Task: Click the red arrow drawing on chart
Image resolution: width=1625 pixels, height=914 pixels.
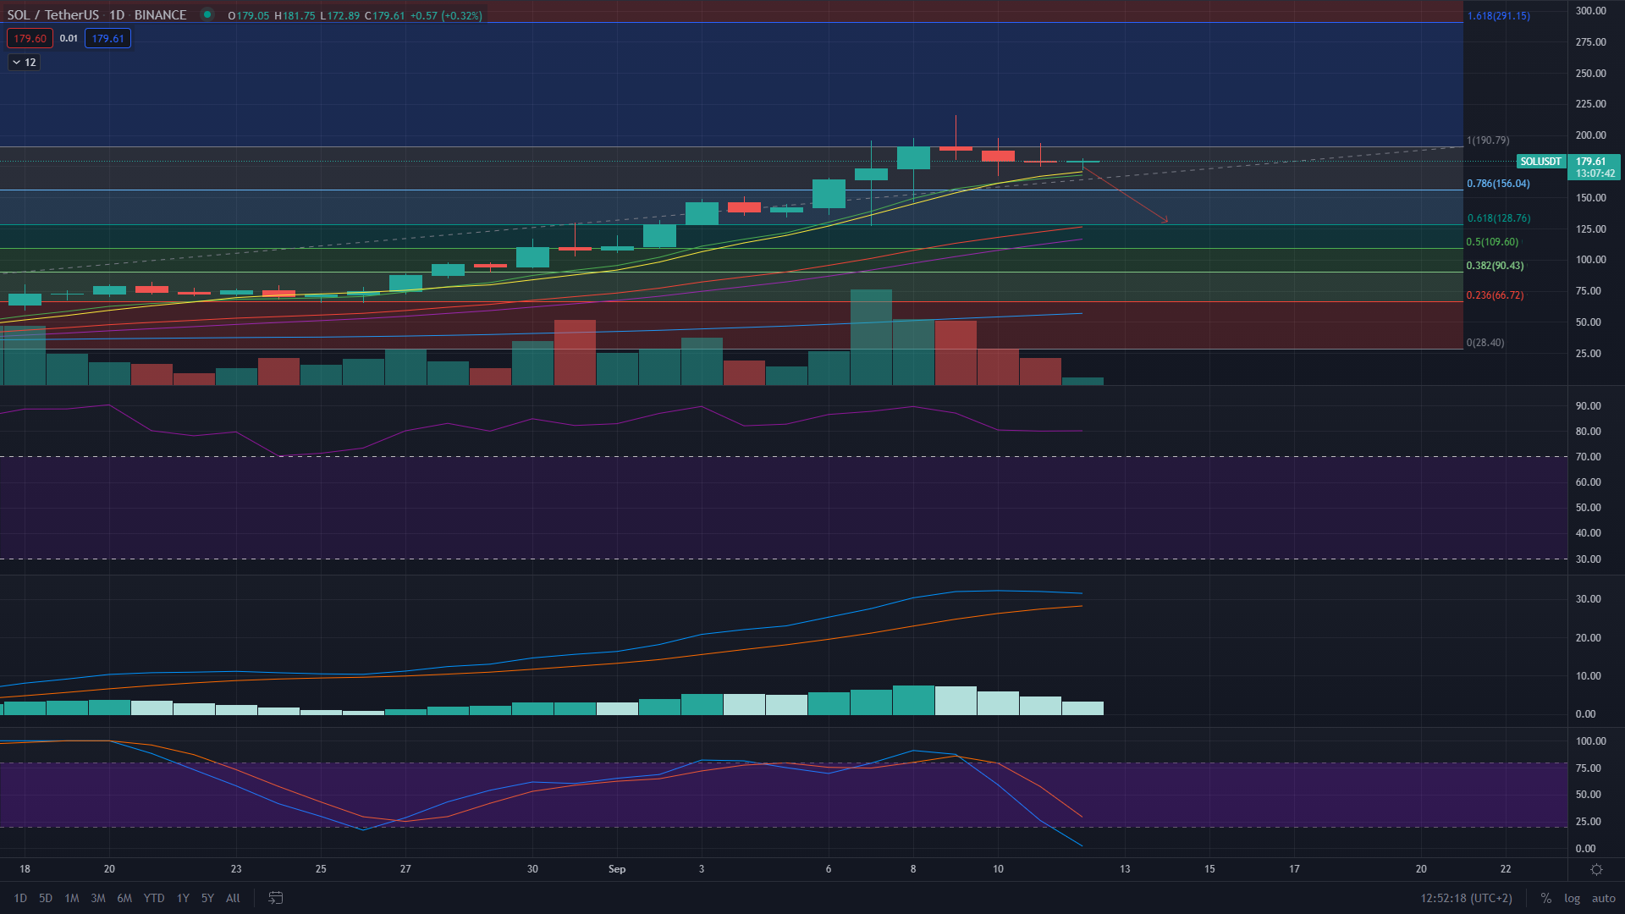Action: [1126, 195]
